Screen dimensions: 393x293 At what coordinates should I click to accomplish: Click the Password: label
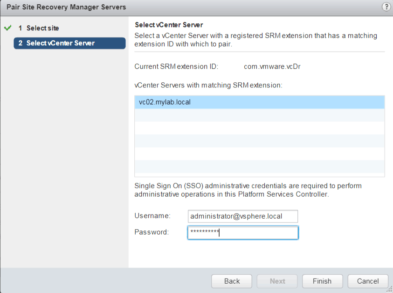[152, 232]
